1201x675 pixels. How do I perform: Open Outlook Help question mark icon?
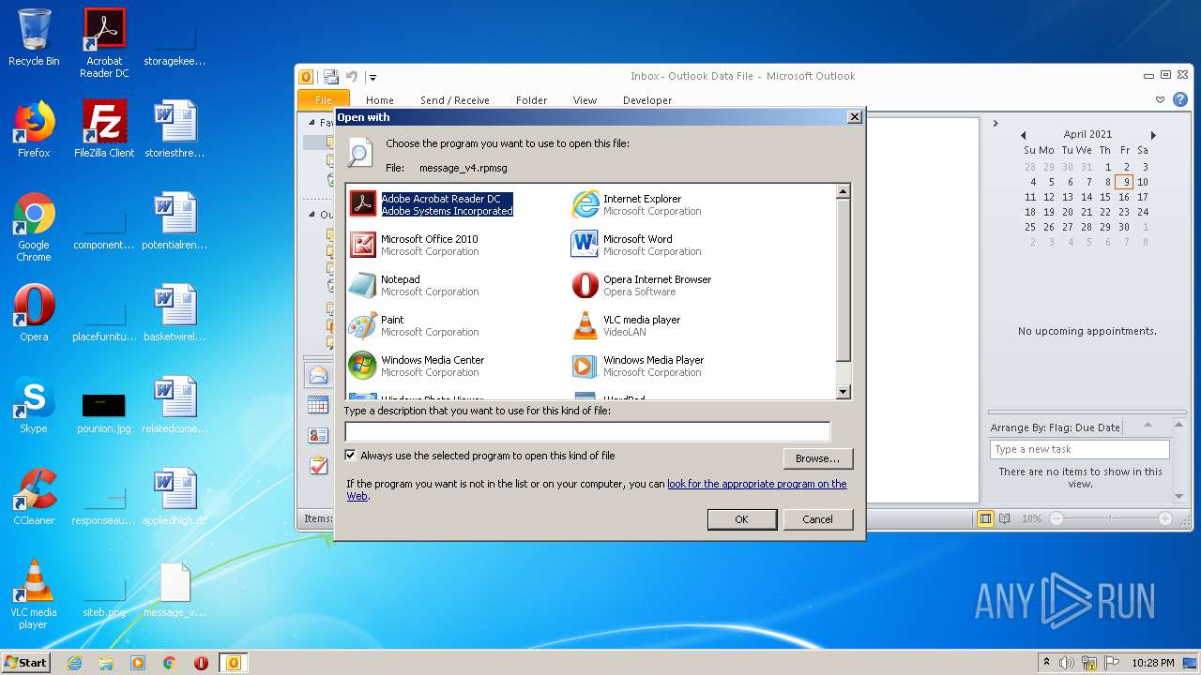(x=1180, y=99)
